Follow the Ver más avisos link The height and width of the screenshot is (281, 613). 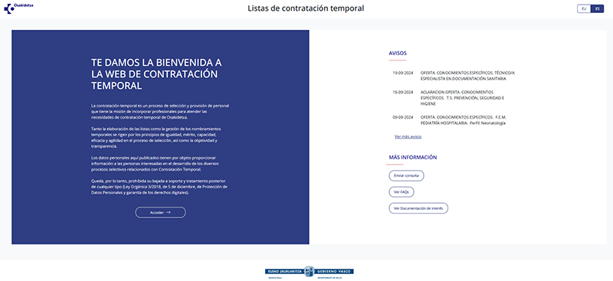pos(408,136)
